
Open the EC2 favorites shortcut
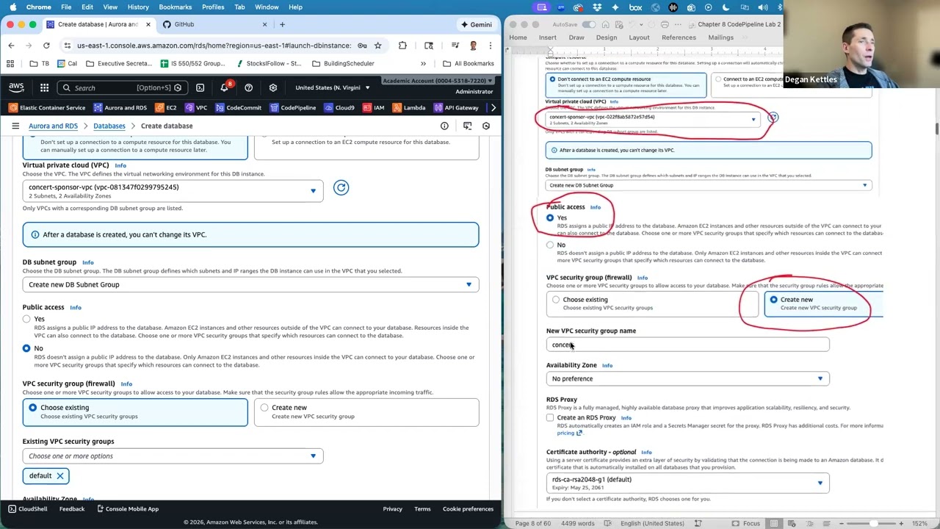(x=165, y=107)
